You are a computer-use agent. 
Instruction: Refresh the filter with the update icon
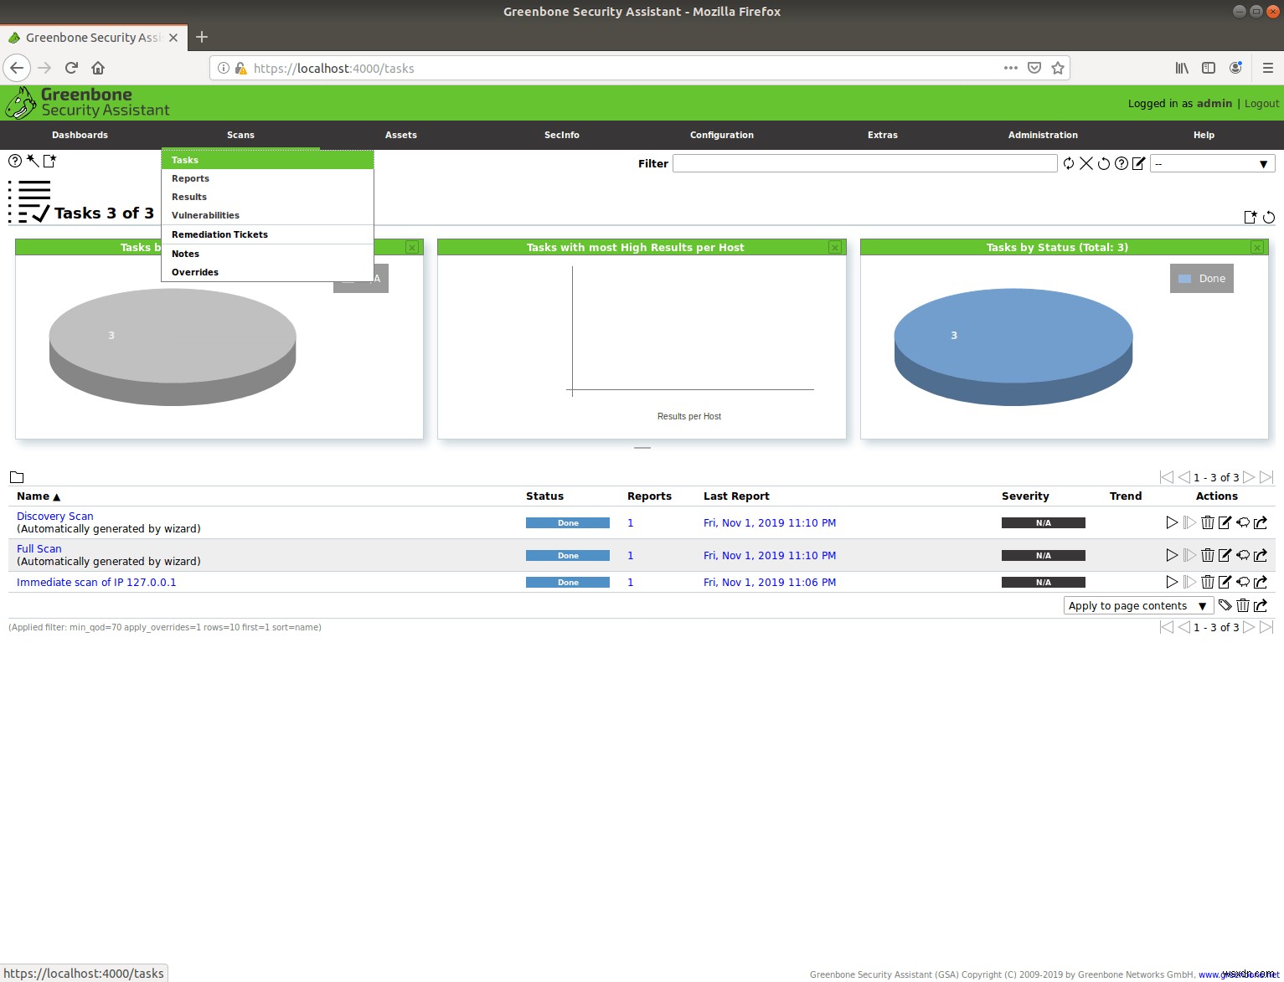coord(1070,163)
